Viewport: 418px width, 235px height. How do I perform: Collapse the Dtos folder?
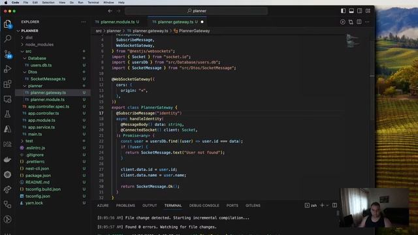coord(32,72)
